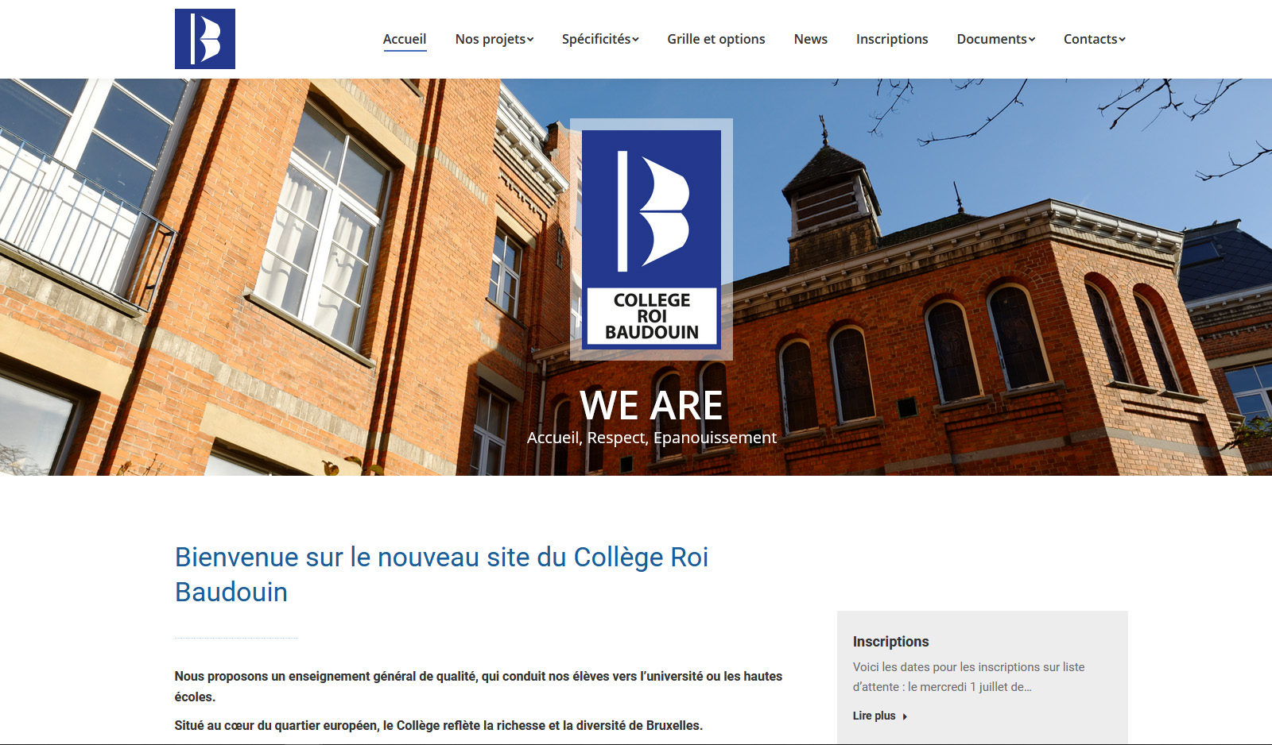Click the sentence about the quartier européen
This screenshot has width=1272, height=745.
click(438, 725)
